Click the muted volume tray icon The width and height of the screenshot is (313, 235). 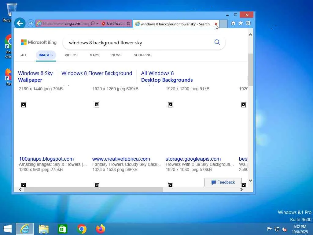click(x=284, y=229)
